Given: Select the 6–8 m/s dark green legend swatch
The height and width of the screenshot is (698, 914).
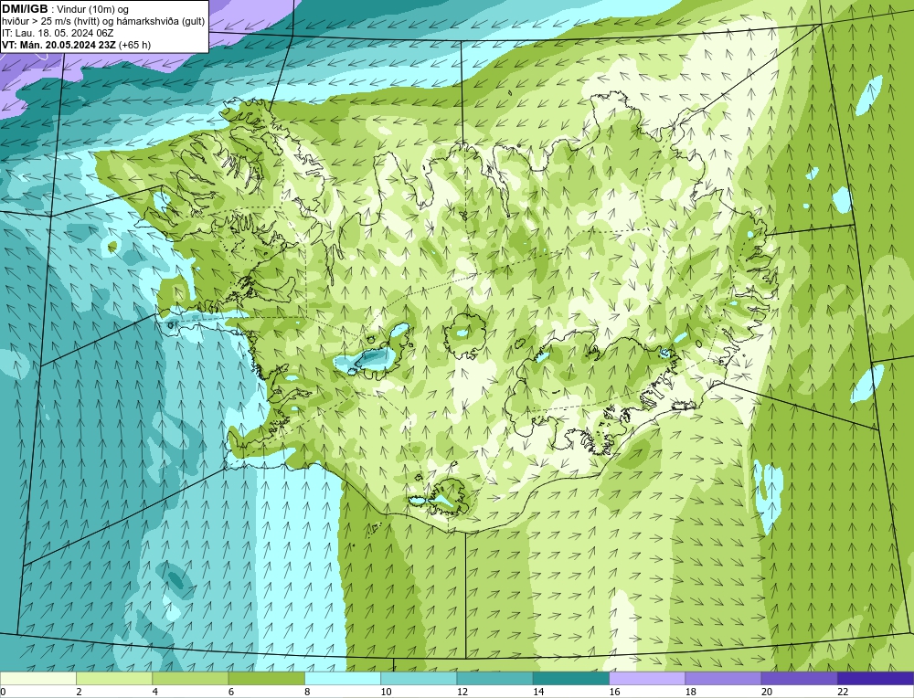Looking at the screenshot, I should coord(266,678).
